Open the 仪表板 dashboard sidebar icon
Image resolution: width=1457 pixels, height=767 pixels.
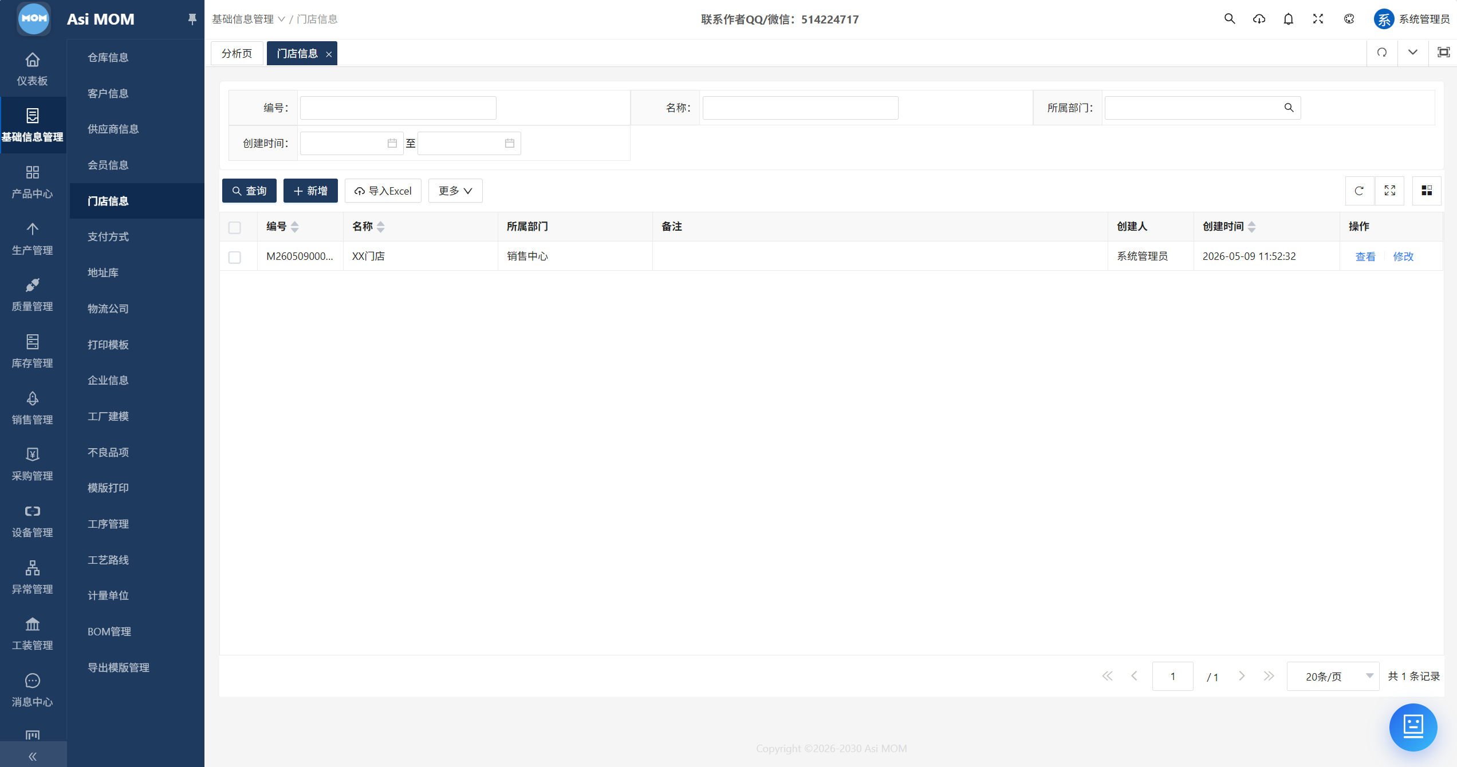point(33,69)
